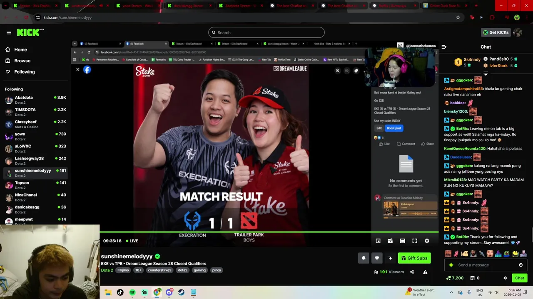This screenshot has height=299, width=533.
Task: Open the Lashsegway28 channel
Action: [x=35, y=161]
